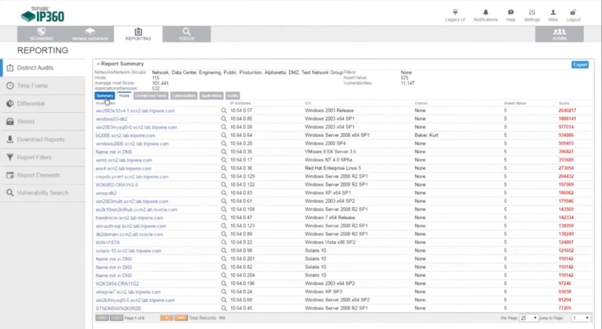
Task: Click the magnifier icon for 10.64.0.61
Action: point(224,202)
